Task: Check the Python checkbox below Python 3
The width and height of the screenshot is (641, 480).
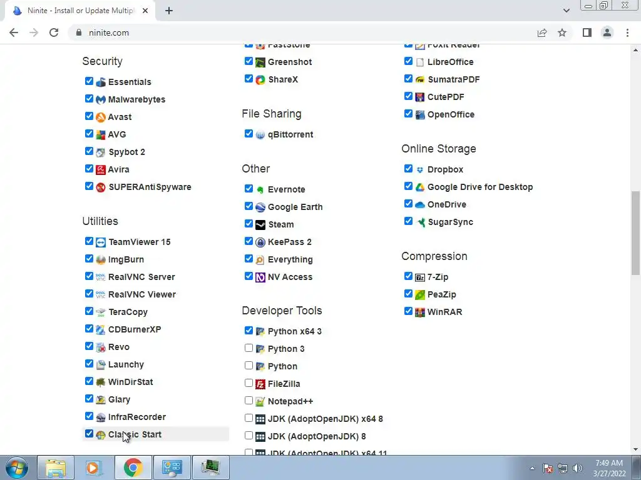Action: pos(249,365)
